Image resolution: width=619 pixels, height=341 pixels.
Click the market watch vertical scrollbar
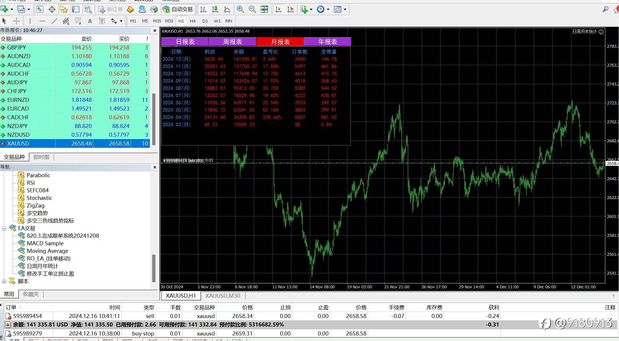(154, 119)
